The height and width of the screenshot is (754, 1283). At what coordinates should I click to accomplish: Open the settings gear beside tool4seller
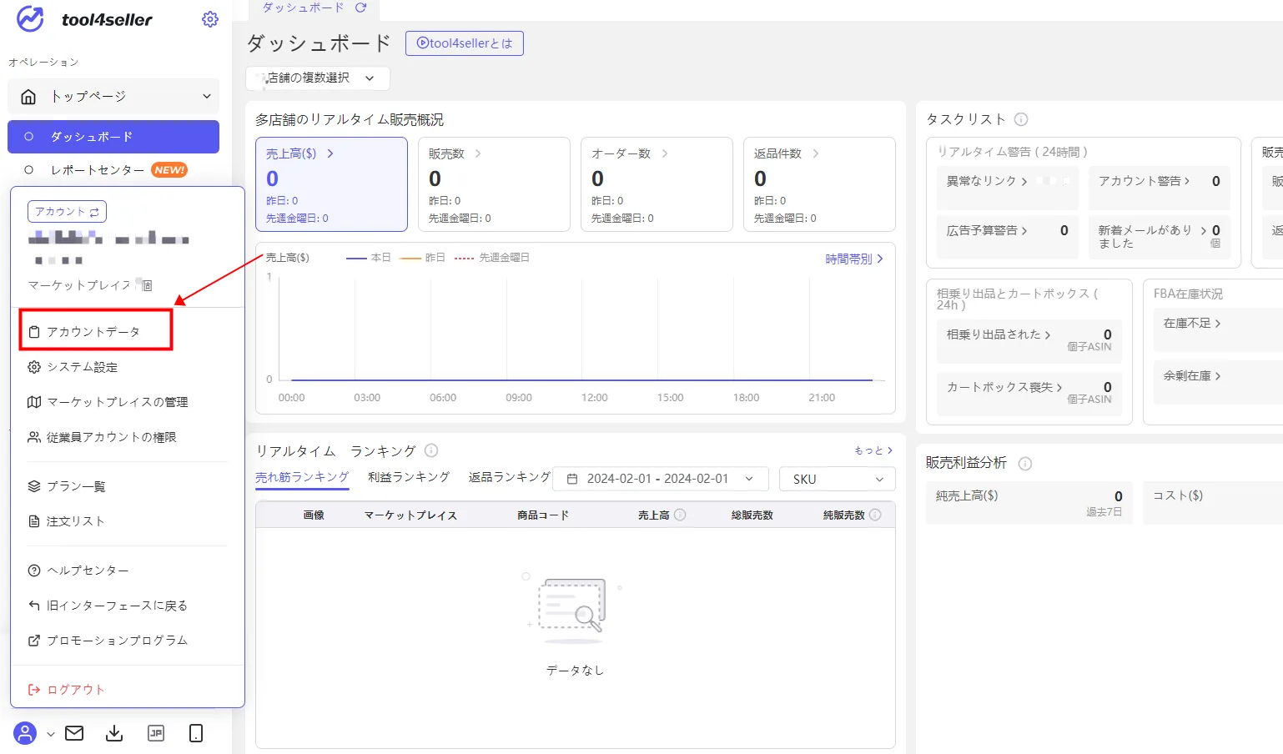tap(210, 19)
